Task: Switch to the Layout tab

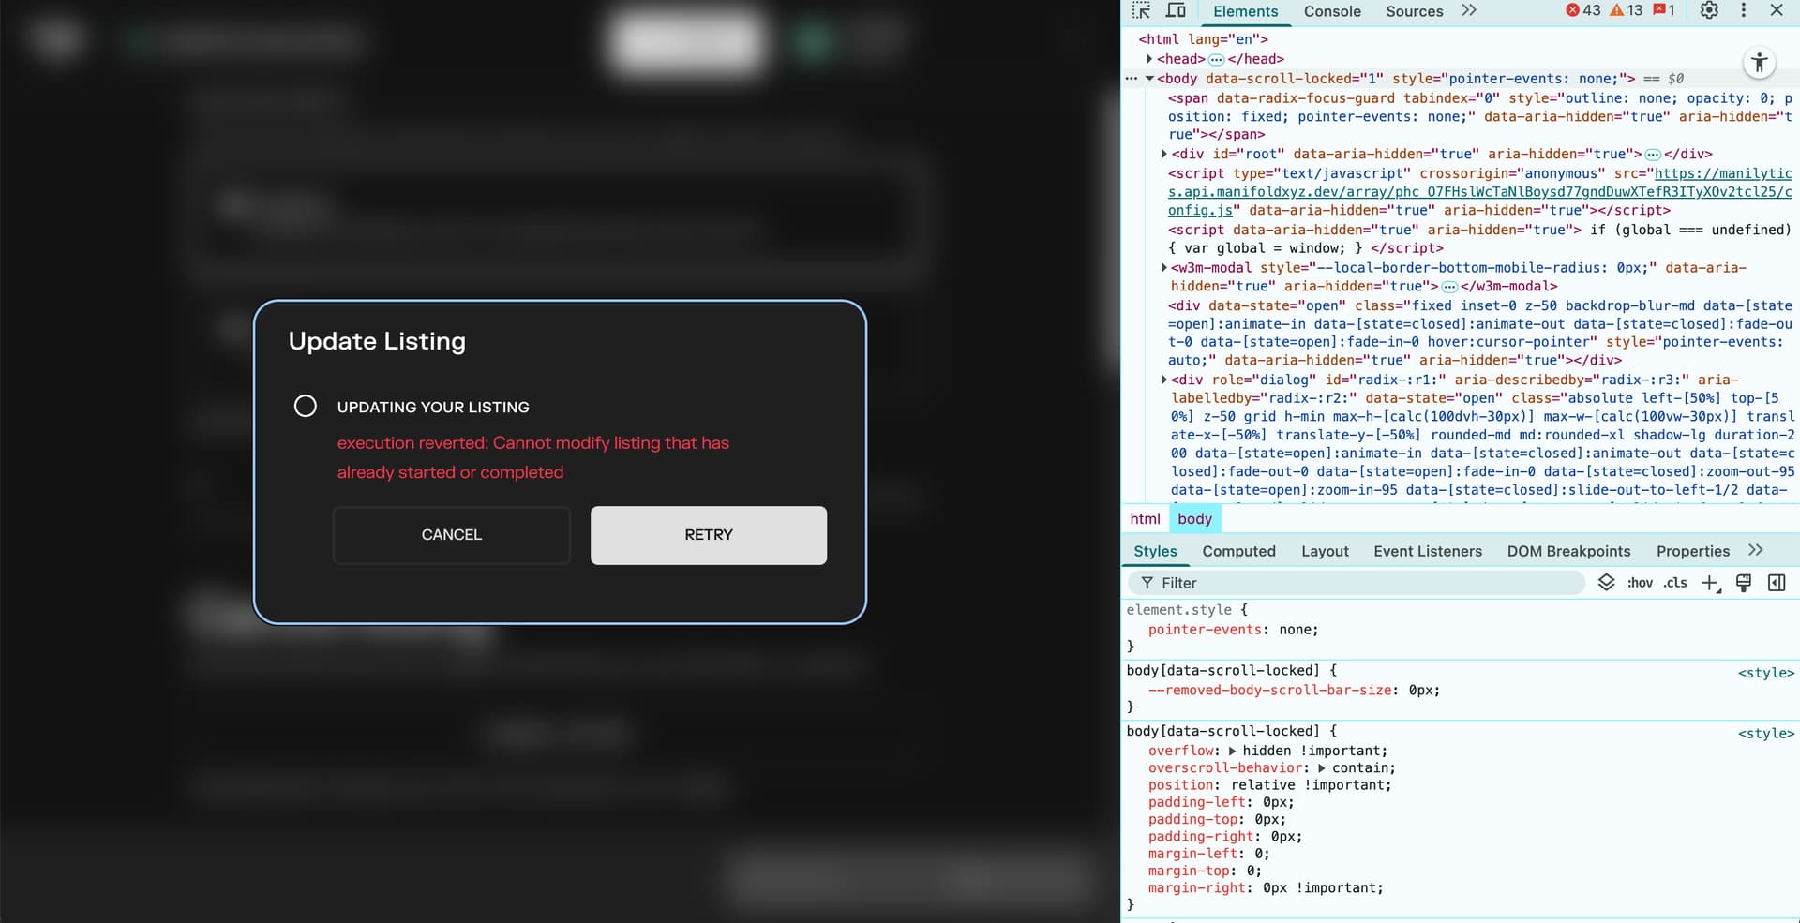Action: (x=1325, y=552)
